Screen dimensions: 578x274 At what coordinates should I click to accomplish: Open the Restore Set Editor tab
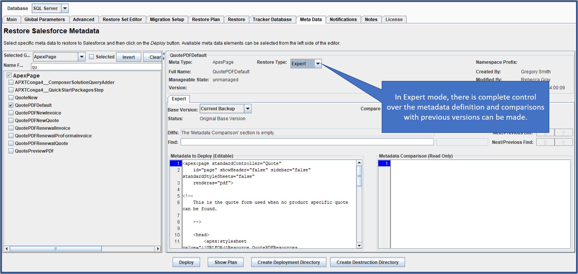point(122,20)
